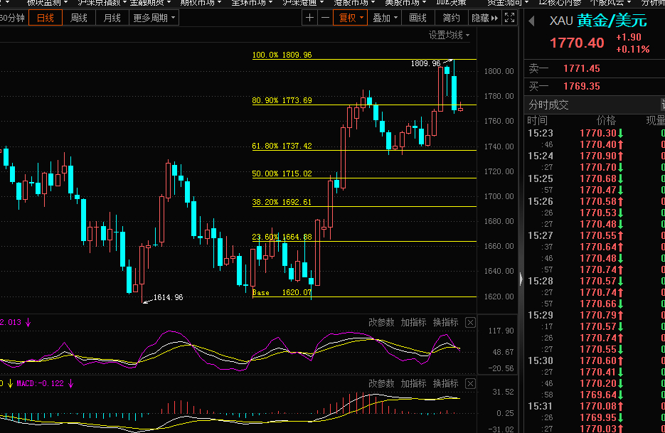Open 画线 drawing tools
Screen dimensions: 665x433
point(417,18)
